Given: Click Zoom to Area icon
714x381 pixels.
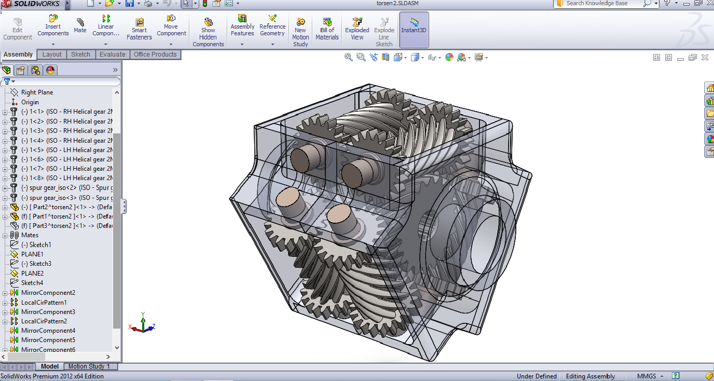Looking at the screenshot, I should tap(361, 57).
